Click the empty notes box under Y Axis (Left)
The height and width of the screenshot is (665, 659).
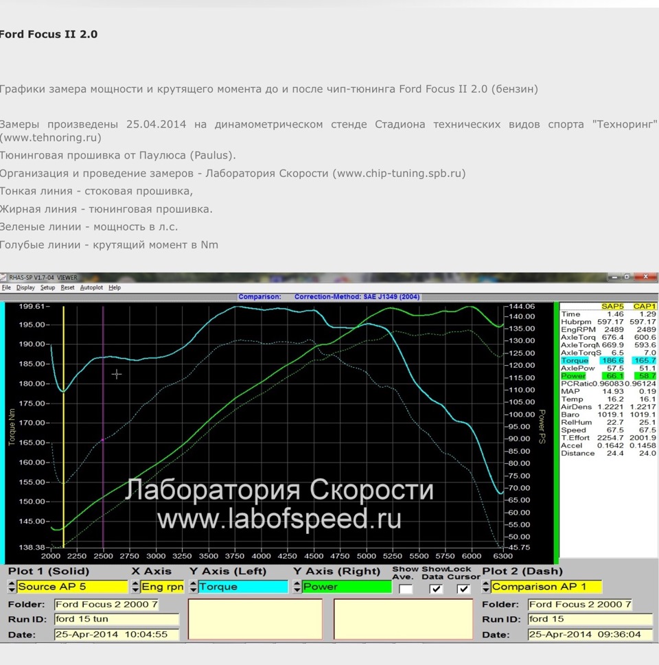[x=255, y=619]
